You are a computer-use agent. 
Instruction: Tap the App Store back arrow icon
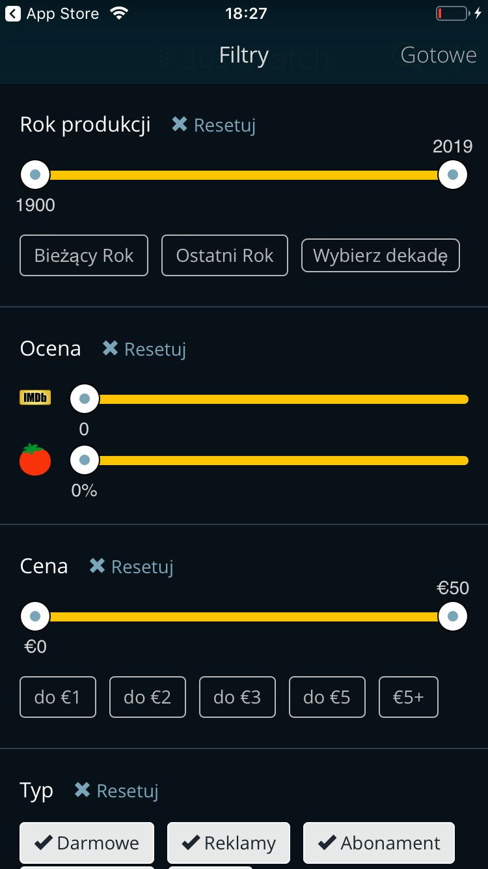[13, 14]
